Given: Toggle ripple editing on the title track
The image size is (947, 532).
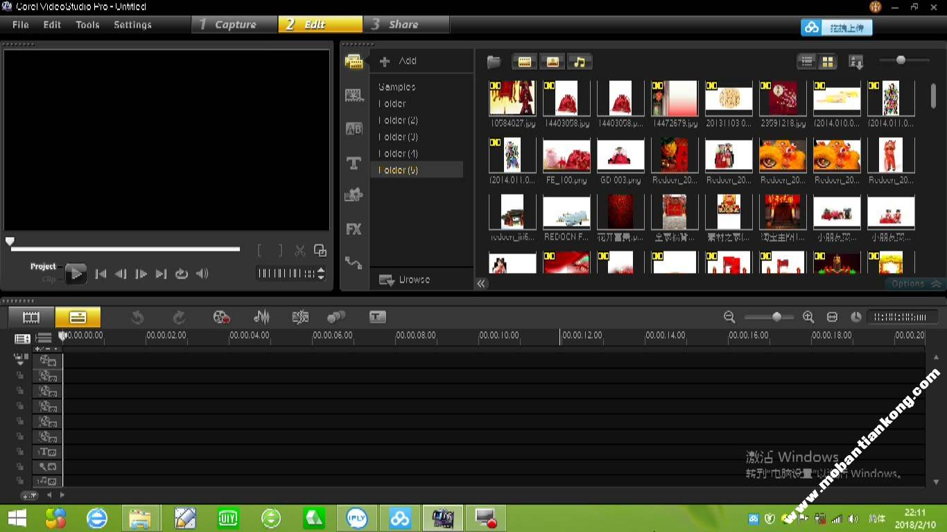Looking at the screenshot, I should tap(20, 452).
